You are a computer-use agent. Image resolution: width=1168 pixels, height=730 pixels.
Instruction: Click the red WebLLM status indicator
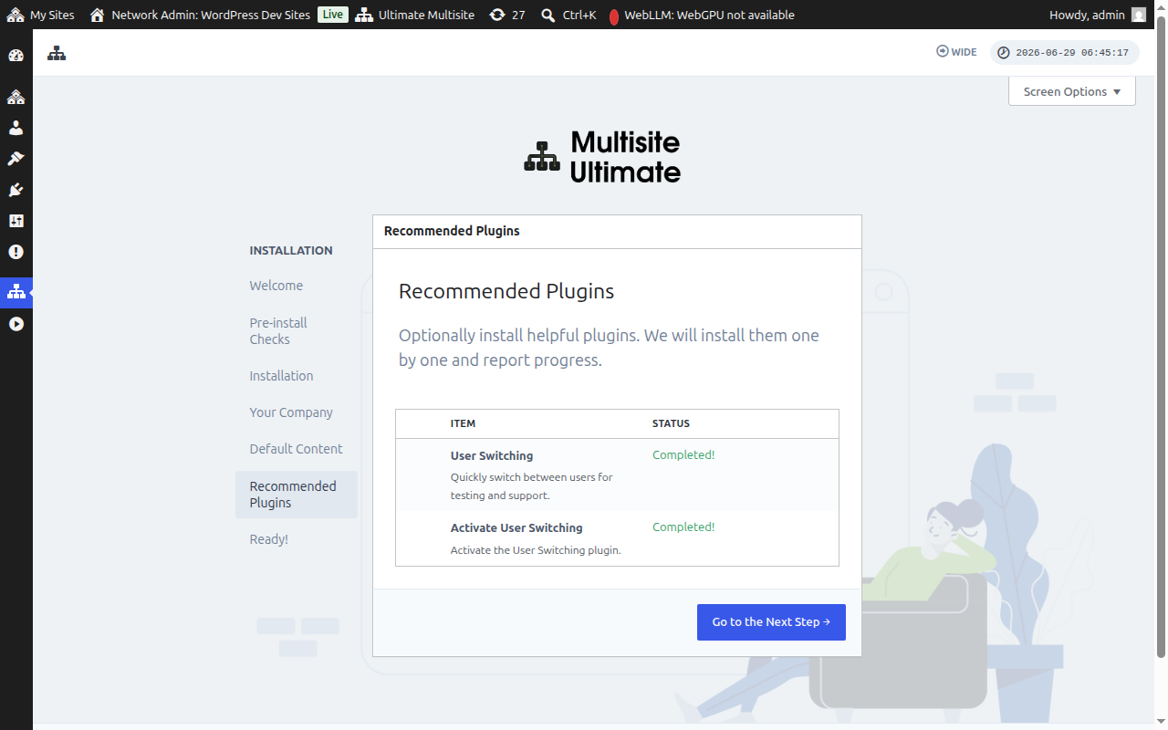pyautogui.click(x=614, y=16)
